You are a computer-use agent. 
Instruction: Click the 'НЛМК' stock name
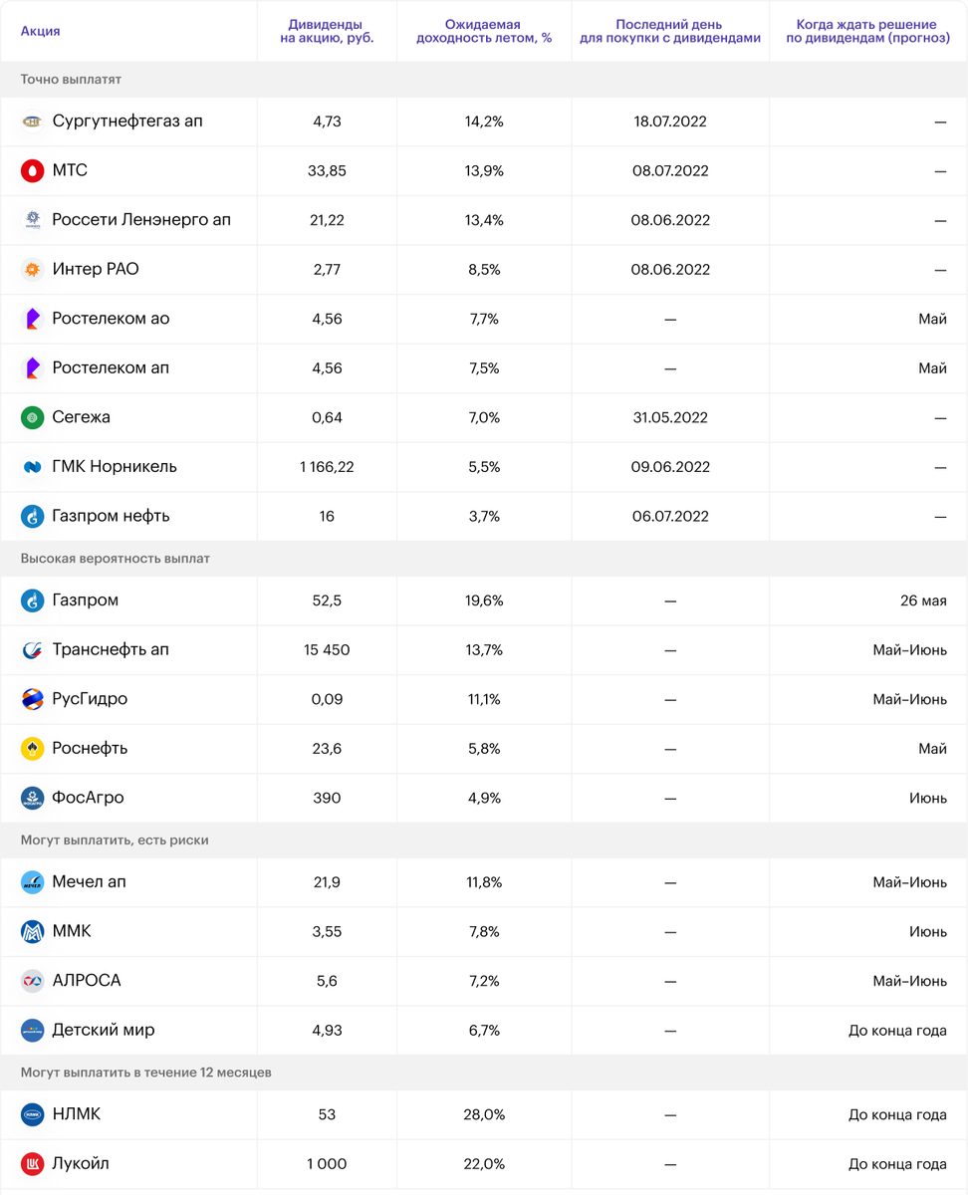coord(77,1114)
